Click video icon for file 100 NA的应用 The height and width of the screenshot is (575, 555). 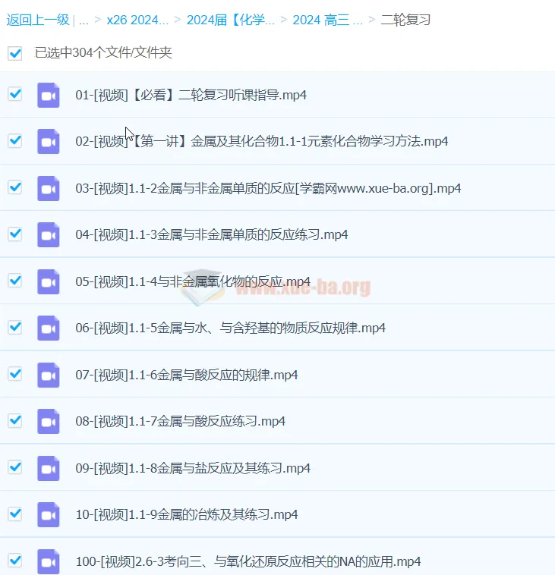pyautogui.click(x=49, y=561)
